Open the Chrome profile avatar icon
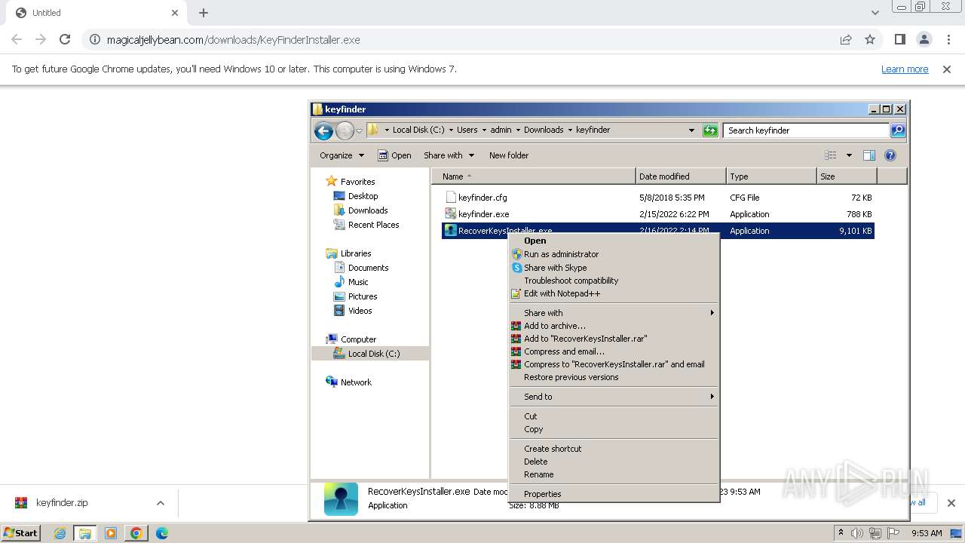This screenshot has width=965, height=543. point(924,39)
